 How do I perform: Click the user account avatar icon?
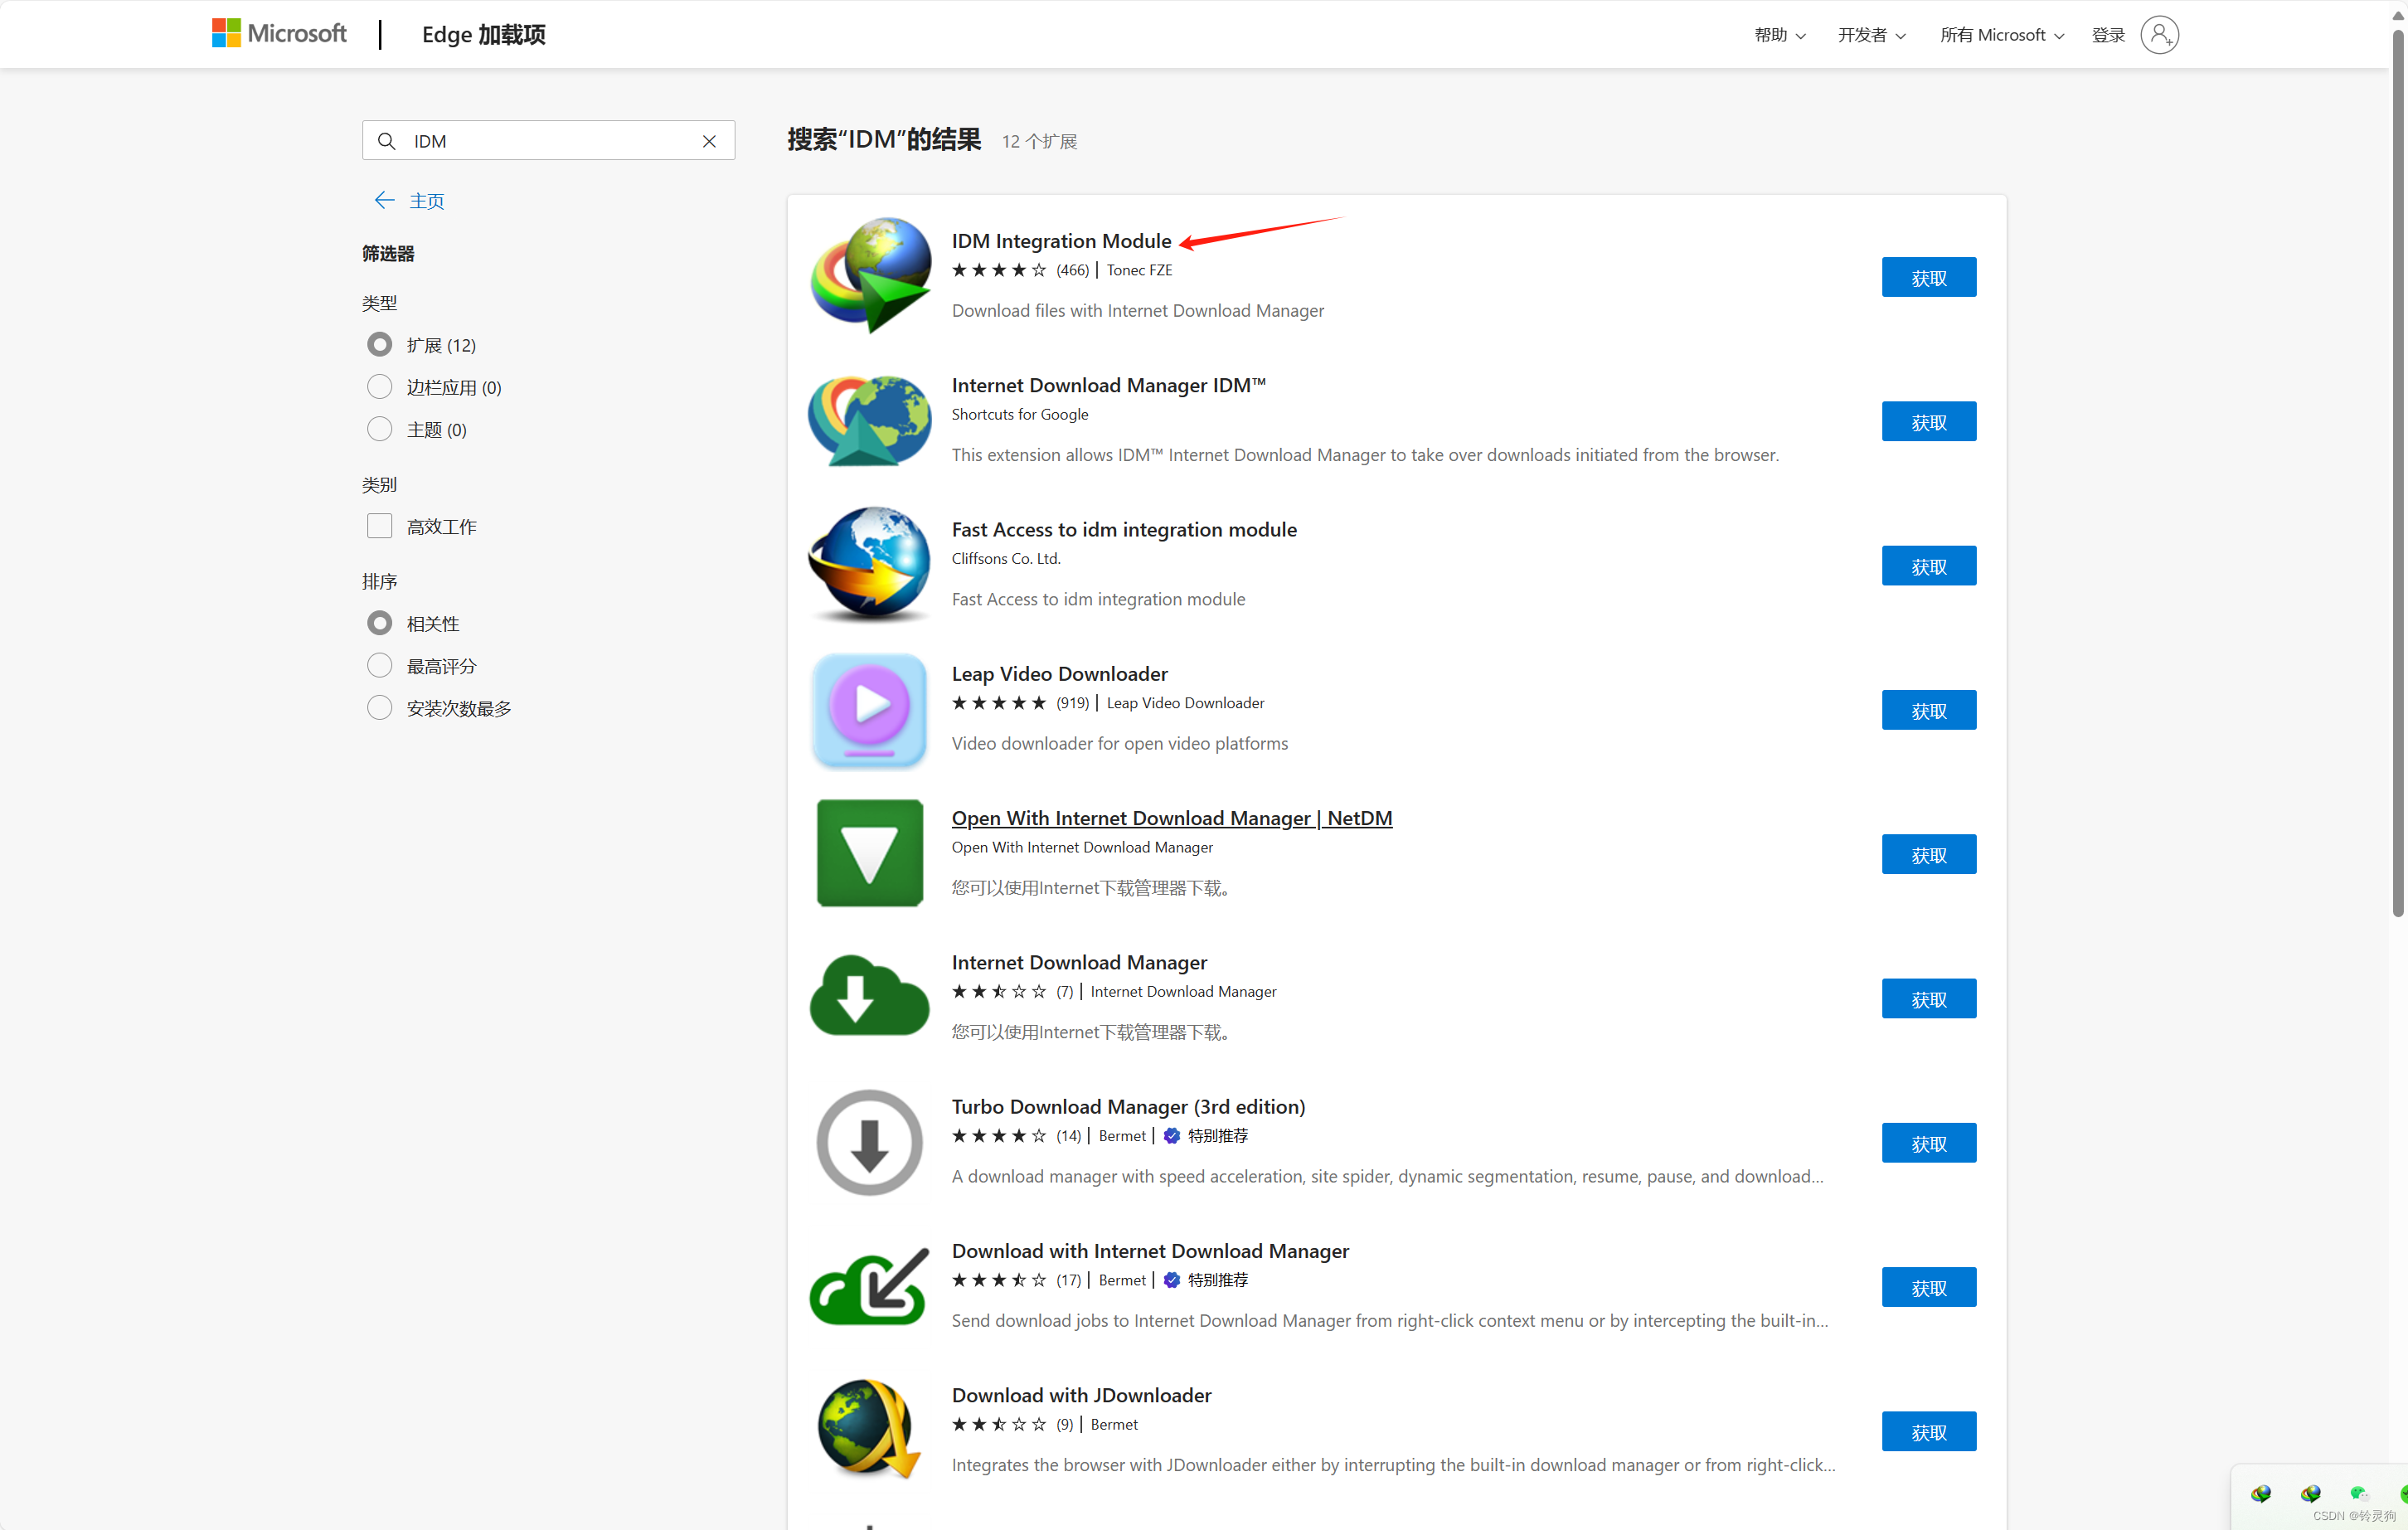2159,35
